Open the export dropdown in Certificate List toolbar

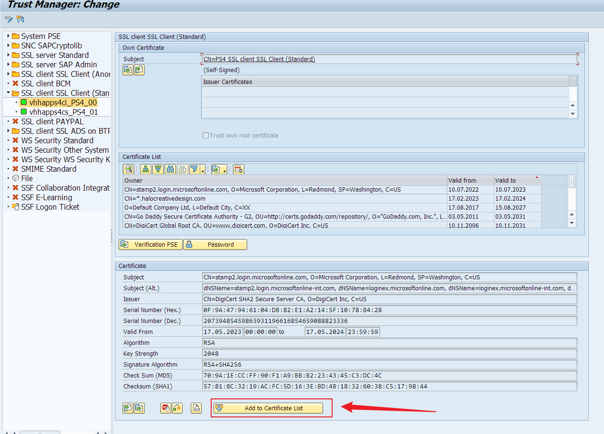[x=224, y=170]
